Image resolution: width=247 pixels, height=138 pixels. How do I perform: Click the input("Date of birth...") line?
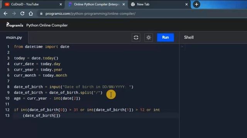tap(74, 87)
